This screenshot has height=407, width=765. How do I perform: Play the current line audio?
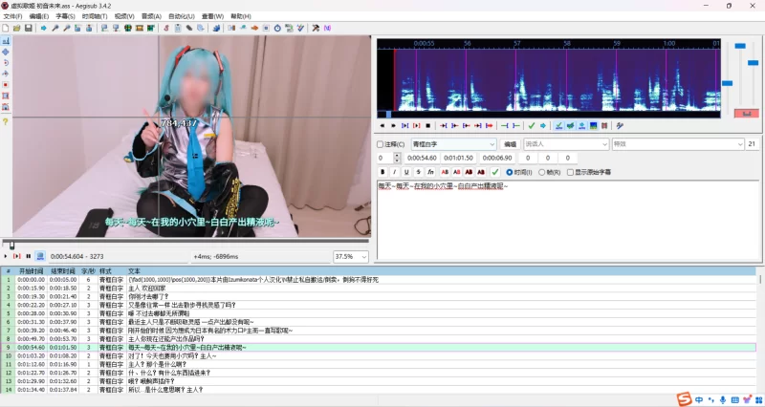coord(416,126)
